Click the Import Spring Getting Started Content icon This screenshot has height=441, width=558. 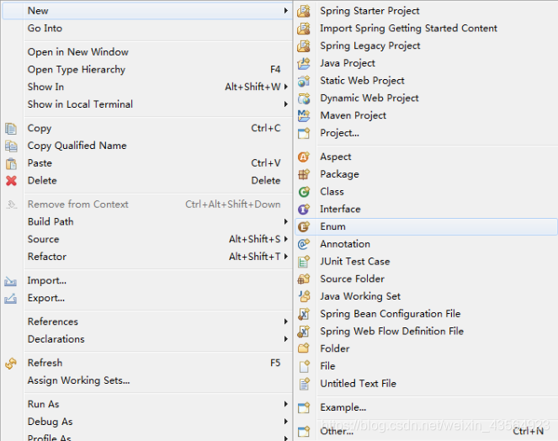click(x=304, y=29)
